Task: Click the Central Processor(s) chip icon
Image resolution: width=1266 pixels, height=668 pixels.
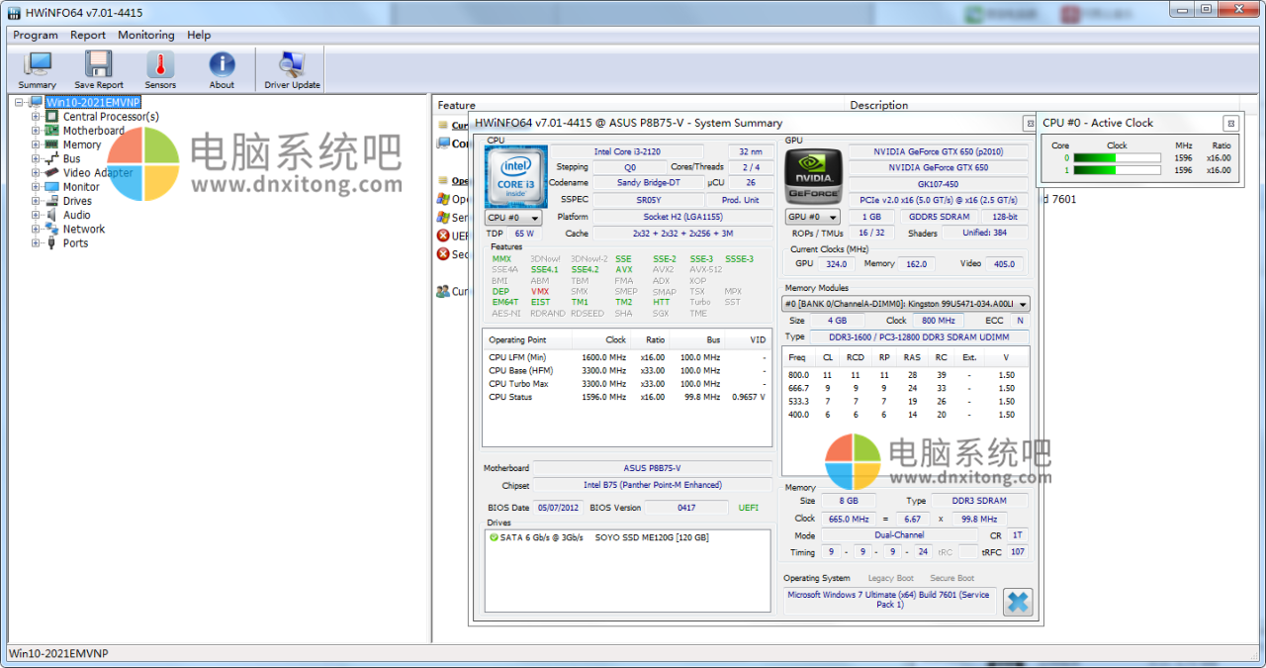Action: tap(52, 117)
